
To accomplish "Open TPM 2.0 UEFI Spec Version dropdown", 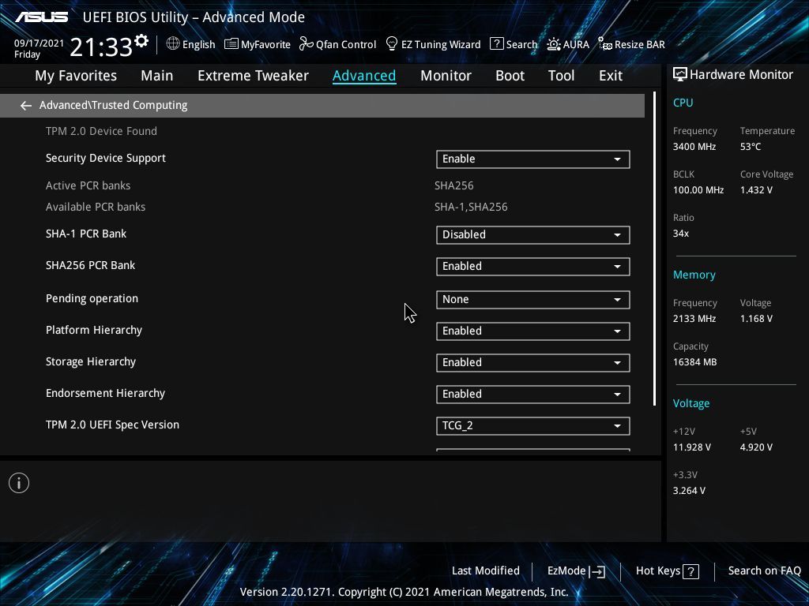I will (533, 425).
